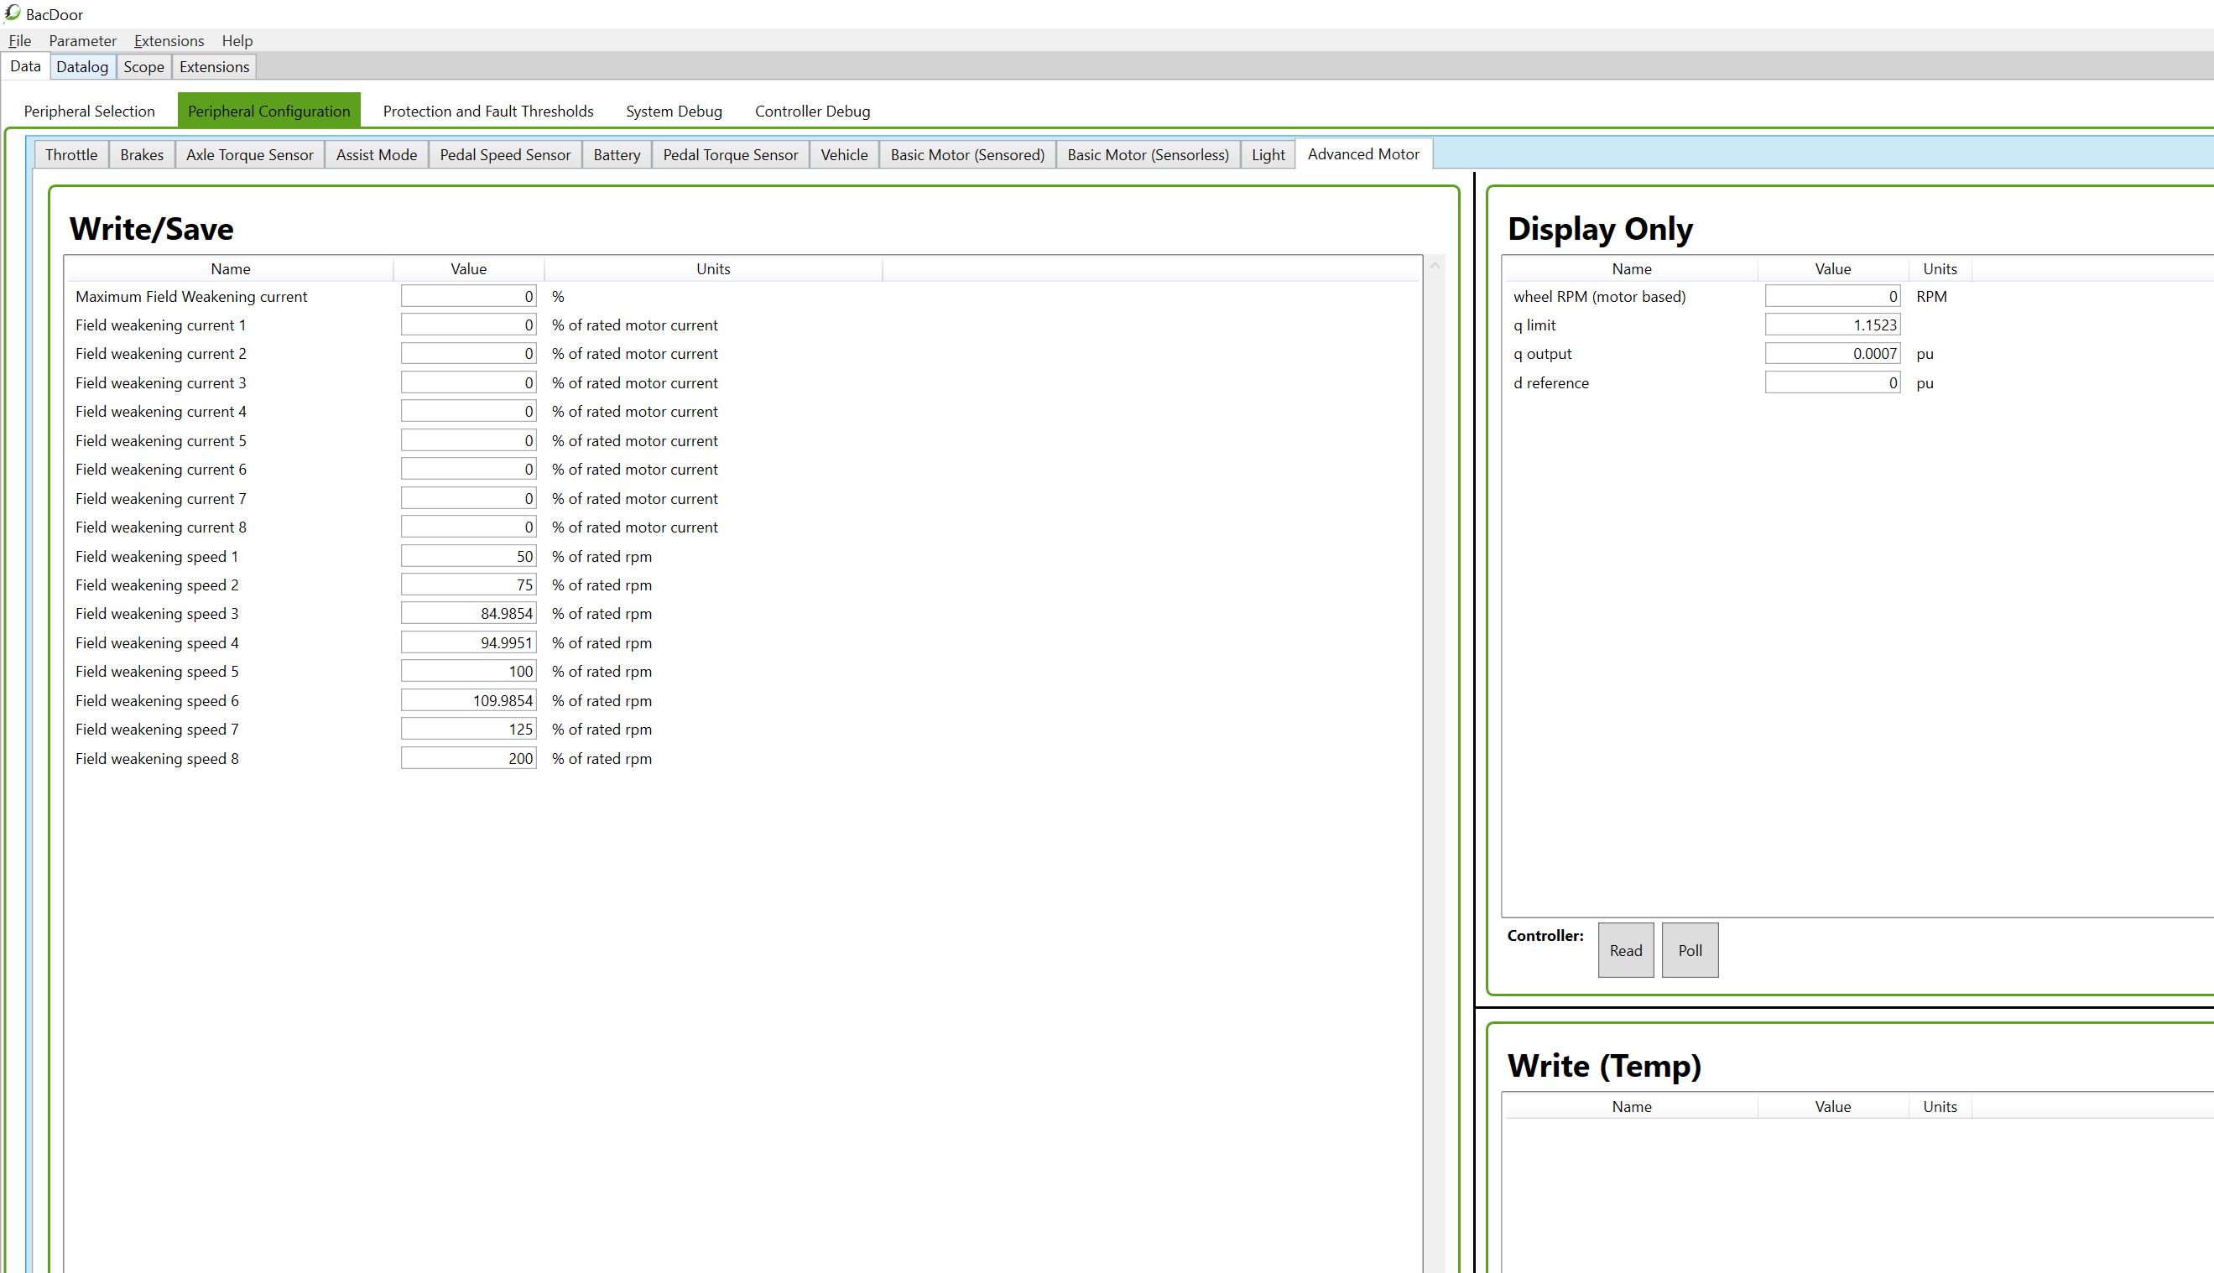
Task: Select the Throttle tab
Action: tap(70, 155)
